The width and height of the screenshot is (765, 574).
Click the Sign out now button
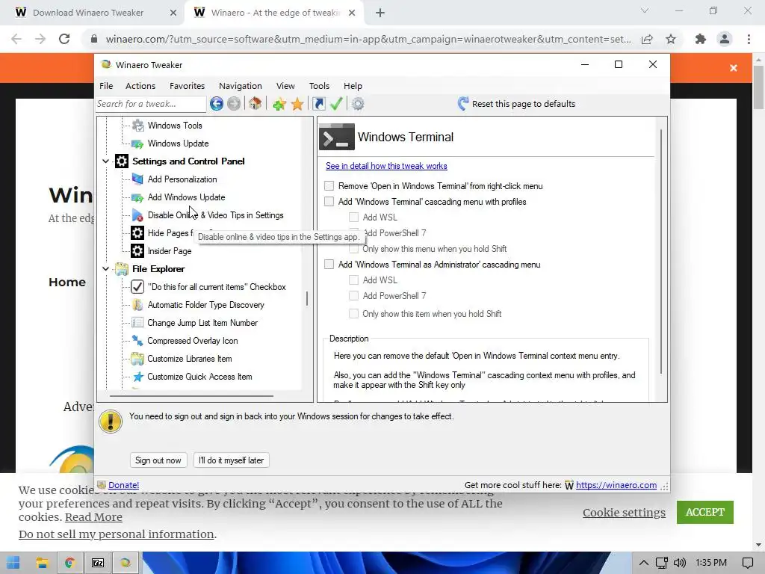point(158,460)
